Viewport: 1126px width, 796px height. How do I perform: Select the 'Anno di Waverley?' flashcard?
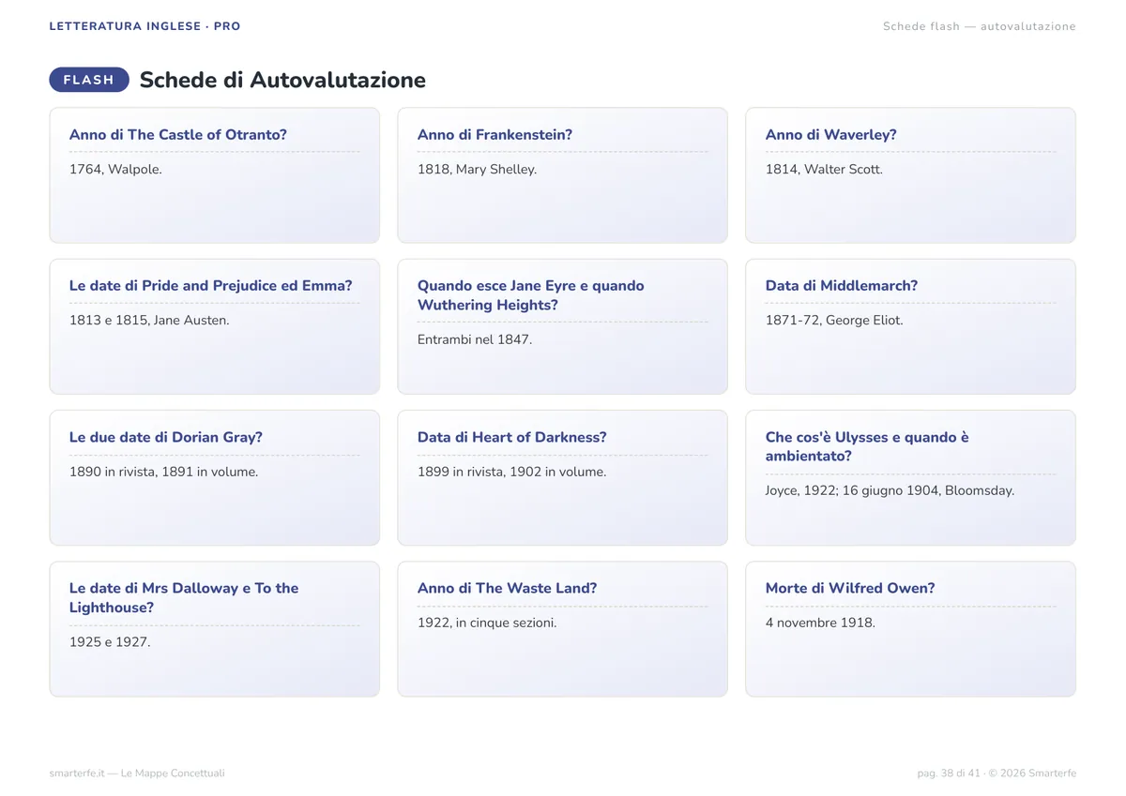click(911, 175)
